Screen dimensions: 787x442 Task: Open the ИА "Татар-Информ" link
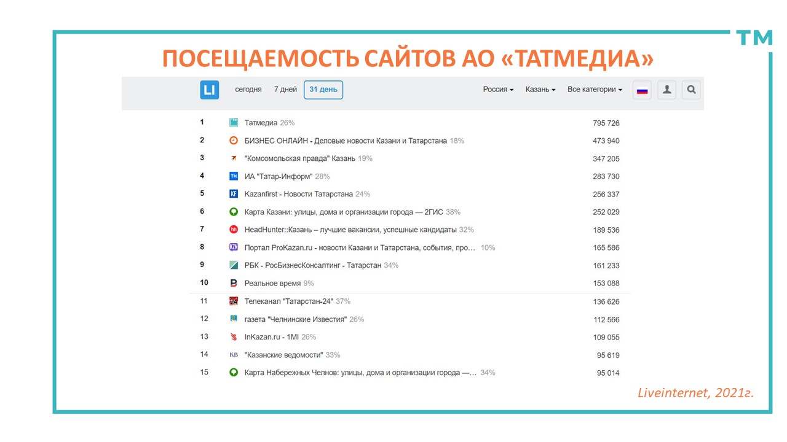coord(279,176)
